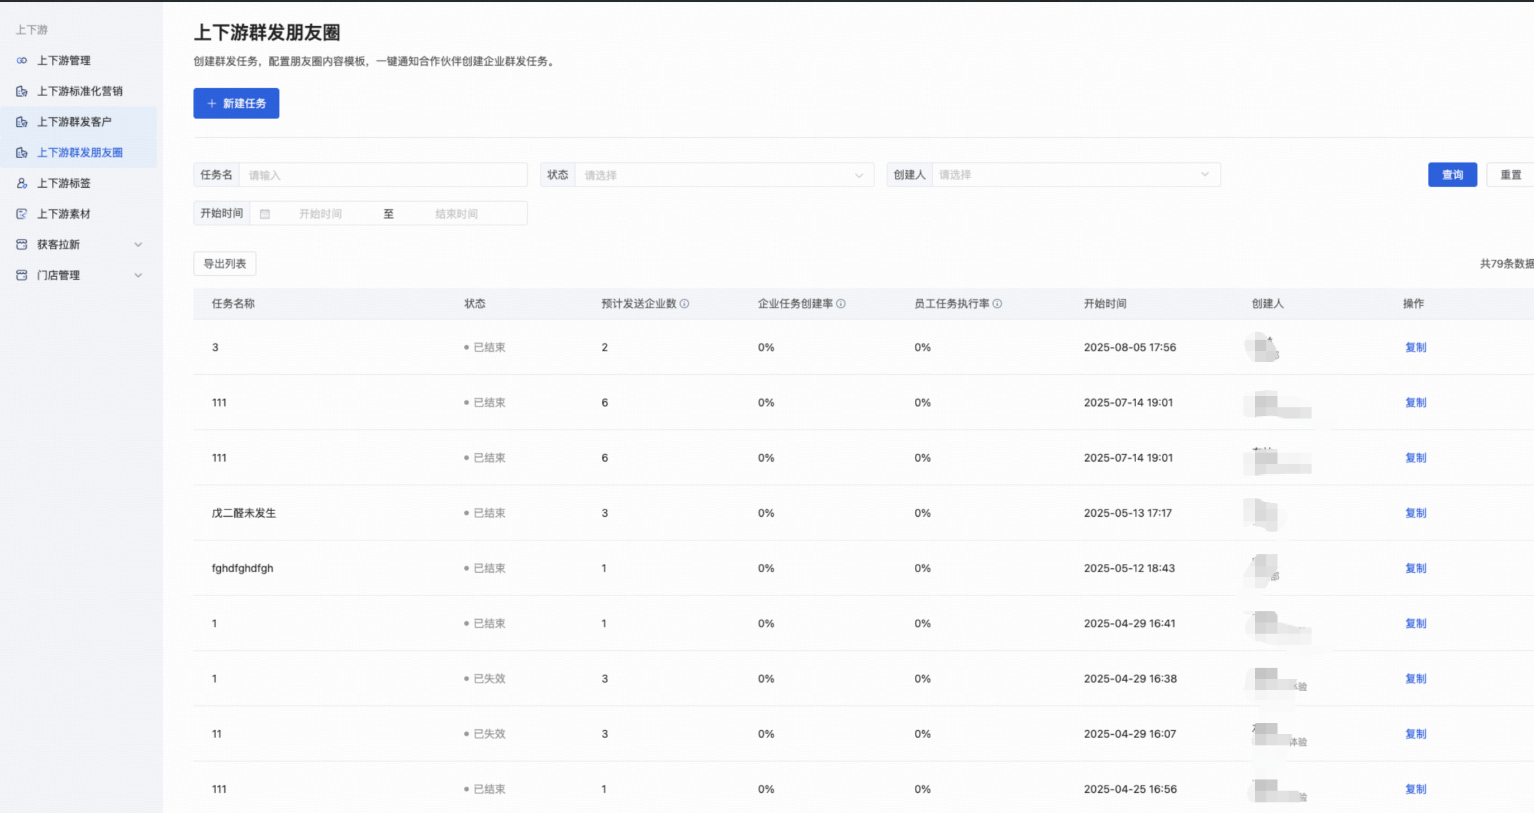Click the 共79条数据 total count text
The width and height of the screenshot is (1534, 813).
(x=1507, y=264)
